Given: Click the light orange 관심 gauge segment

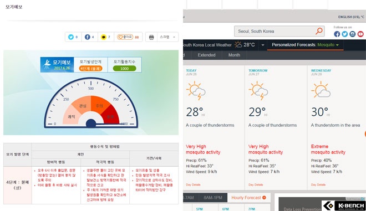Looking at the screenshot, I should click(82, 104).
